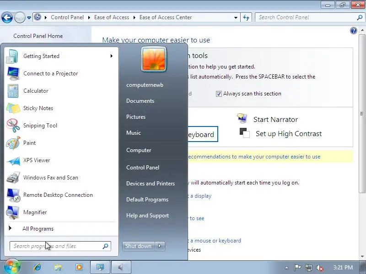Toggle the Always scan this section checkbox
Image resolution: width=366 pixels, height=274 pixels.
click(219, 94)
